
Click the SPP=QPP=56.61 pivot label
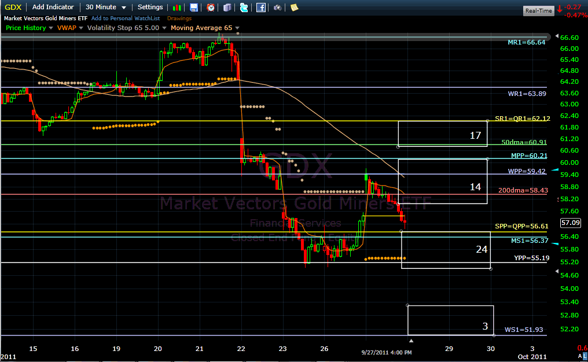coord(521,226)
